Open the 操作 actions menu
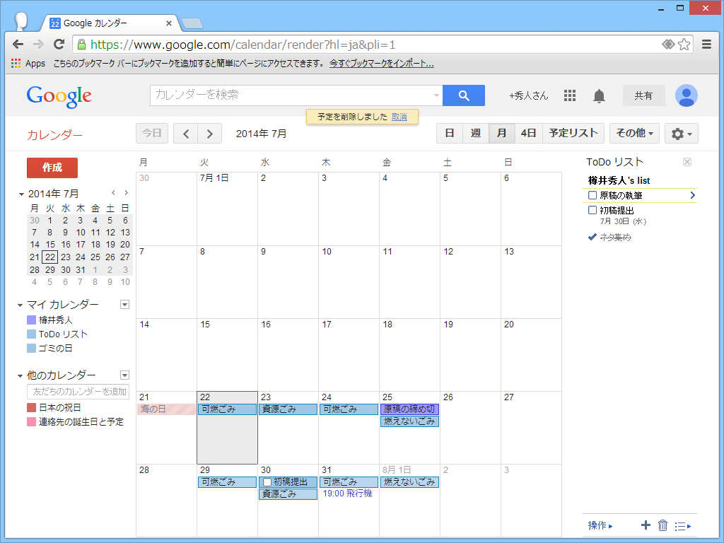The image size is (724, 543). point(600,525)
